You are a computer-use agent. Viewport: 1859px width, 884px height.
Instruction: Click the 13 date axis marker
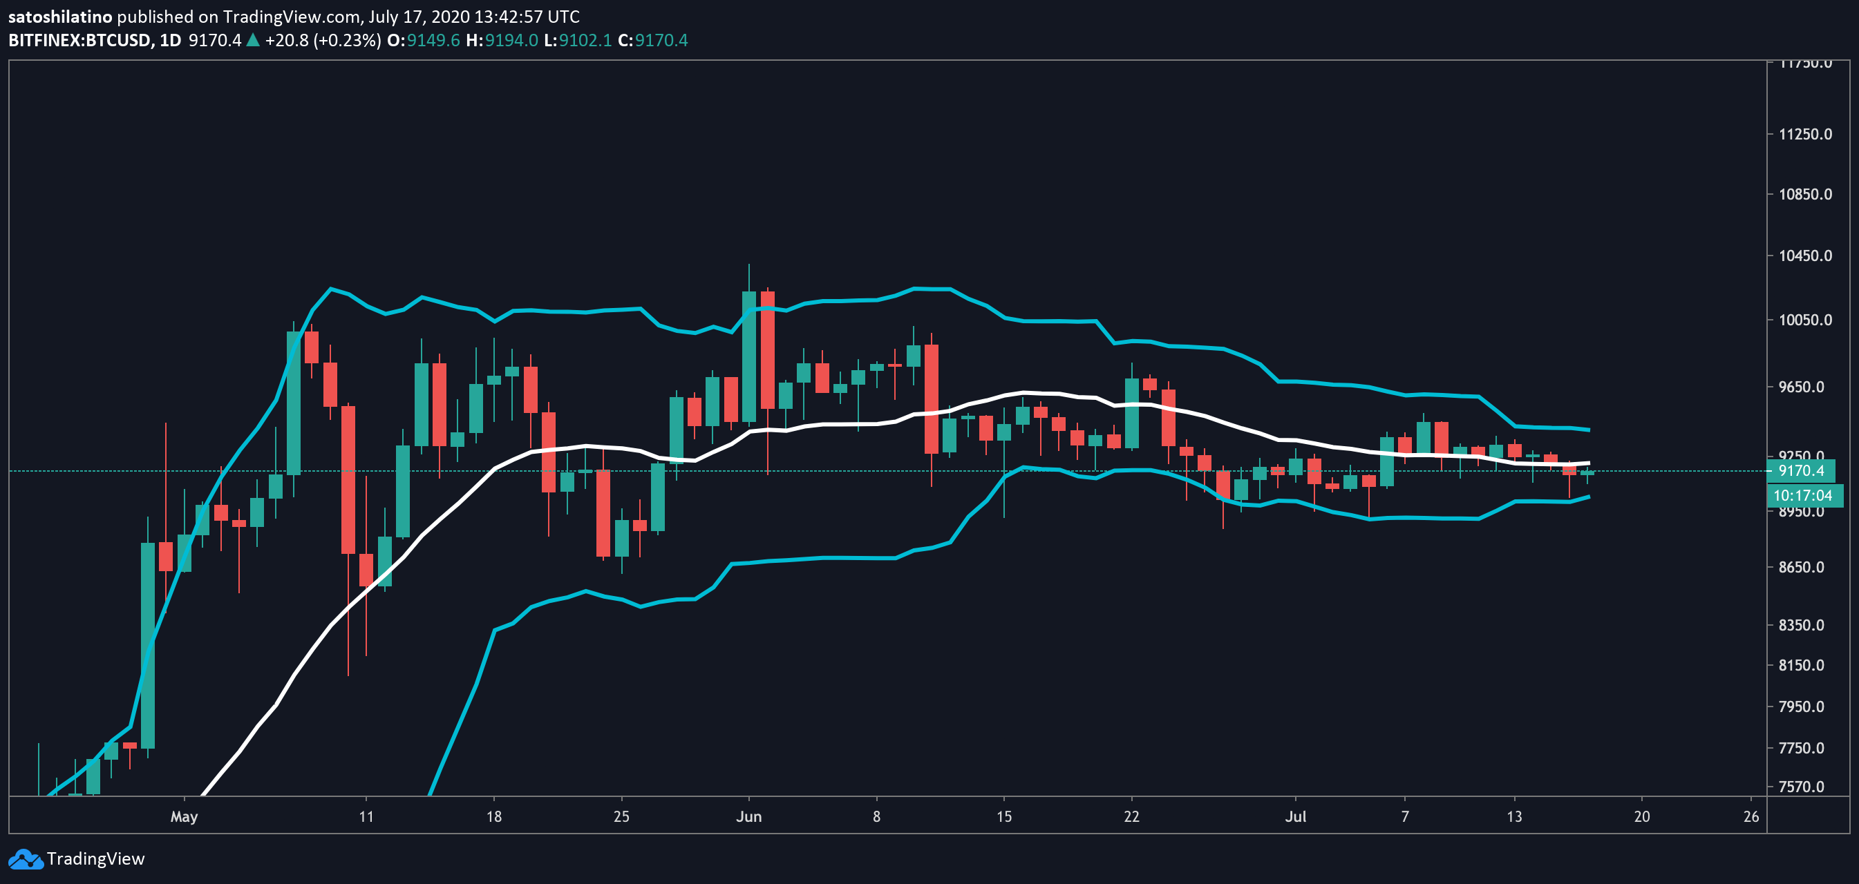pyautogui.click(x=1514, y=816)
